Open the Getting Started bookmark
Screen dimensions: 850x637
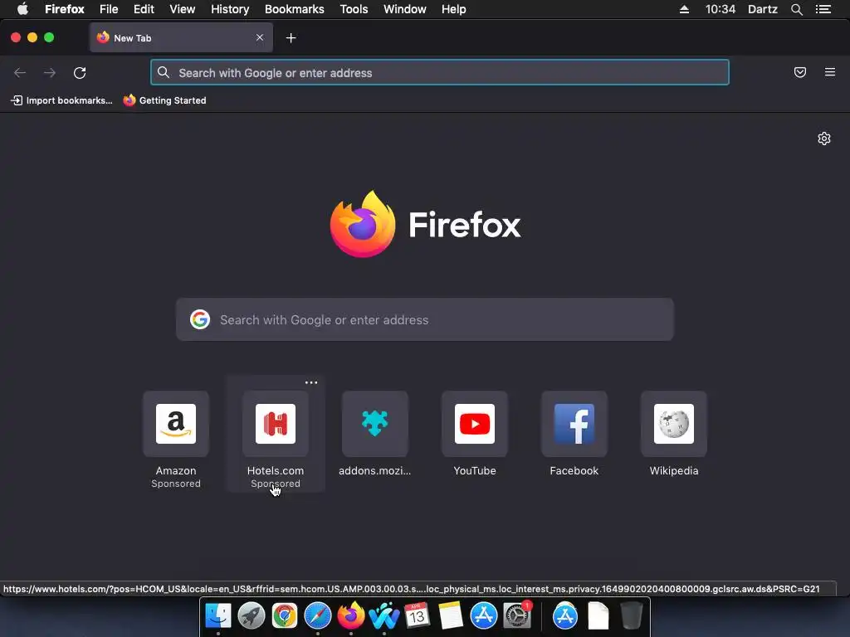(x=165, y=100)
